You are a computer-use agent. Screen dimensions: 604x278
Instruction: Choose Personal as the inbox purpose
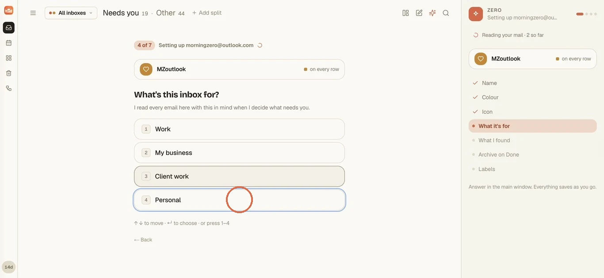pos(239,200)
